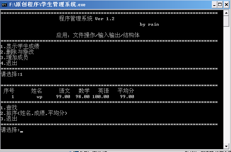Select the menu line 2.删除与修改
The image size is (231, 152).
click(17, 52)
